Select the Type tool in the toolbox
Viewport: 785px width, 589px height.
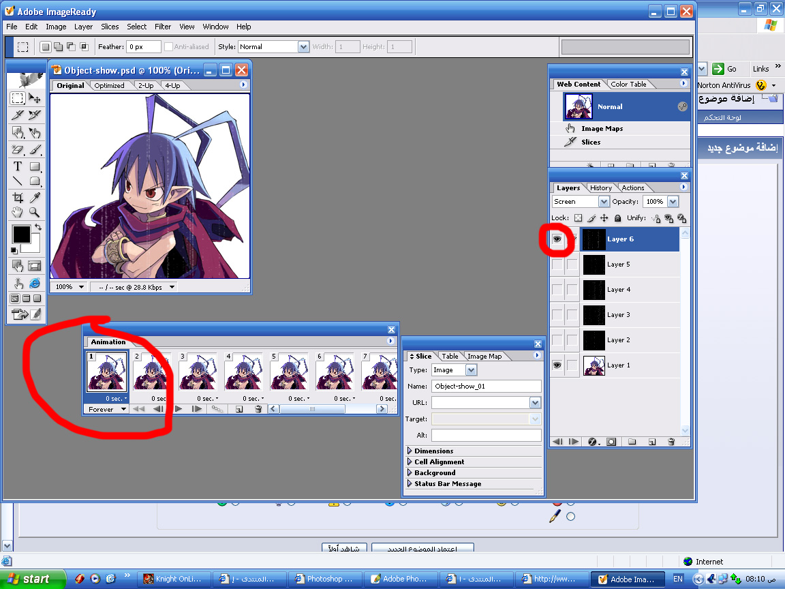point(18,166)
